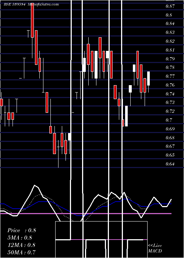Click the 0.74 price axis label
The height and width of the screenshot is (258, 184).
pos(170,94)
